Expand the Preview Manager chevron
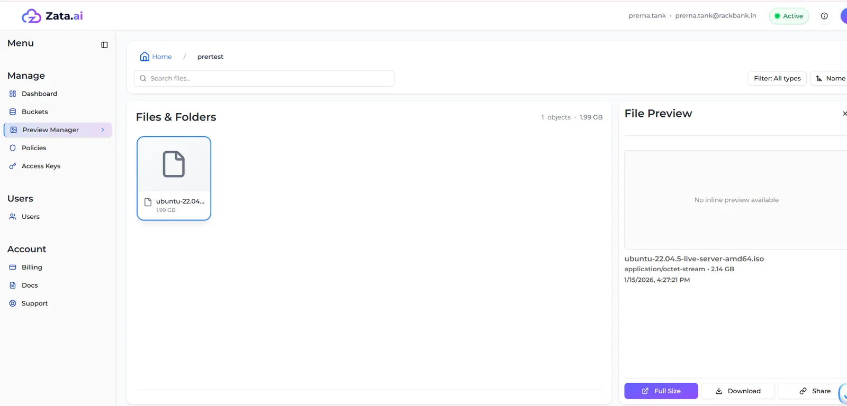 pos(103,130)
